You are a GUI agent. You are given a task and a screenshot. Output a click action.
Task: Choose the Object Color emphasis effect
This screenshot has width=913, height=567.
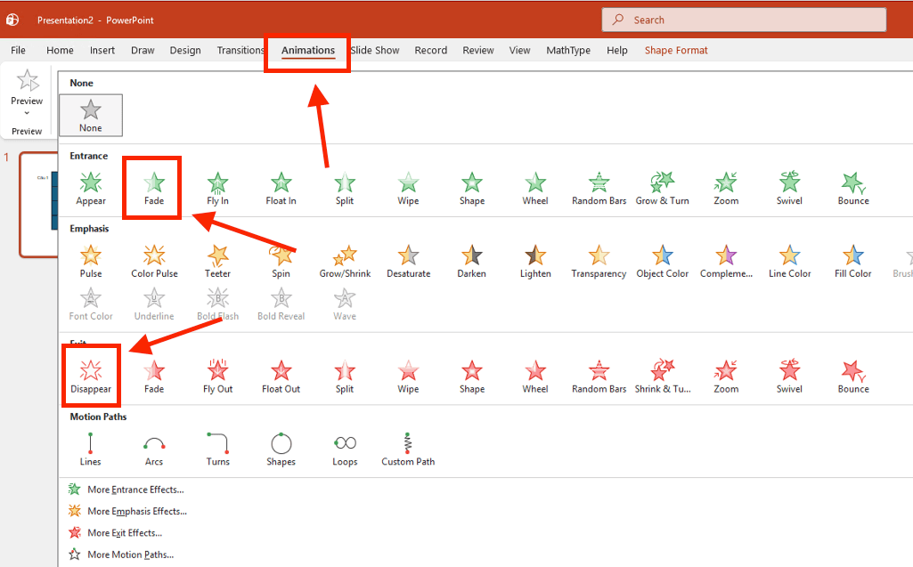click(x=663, y=262)
